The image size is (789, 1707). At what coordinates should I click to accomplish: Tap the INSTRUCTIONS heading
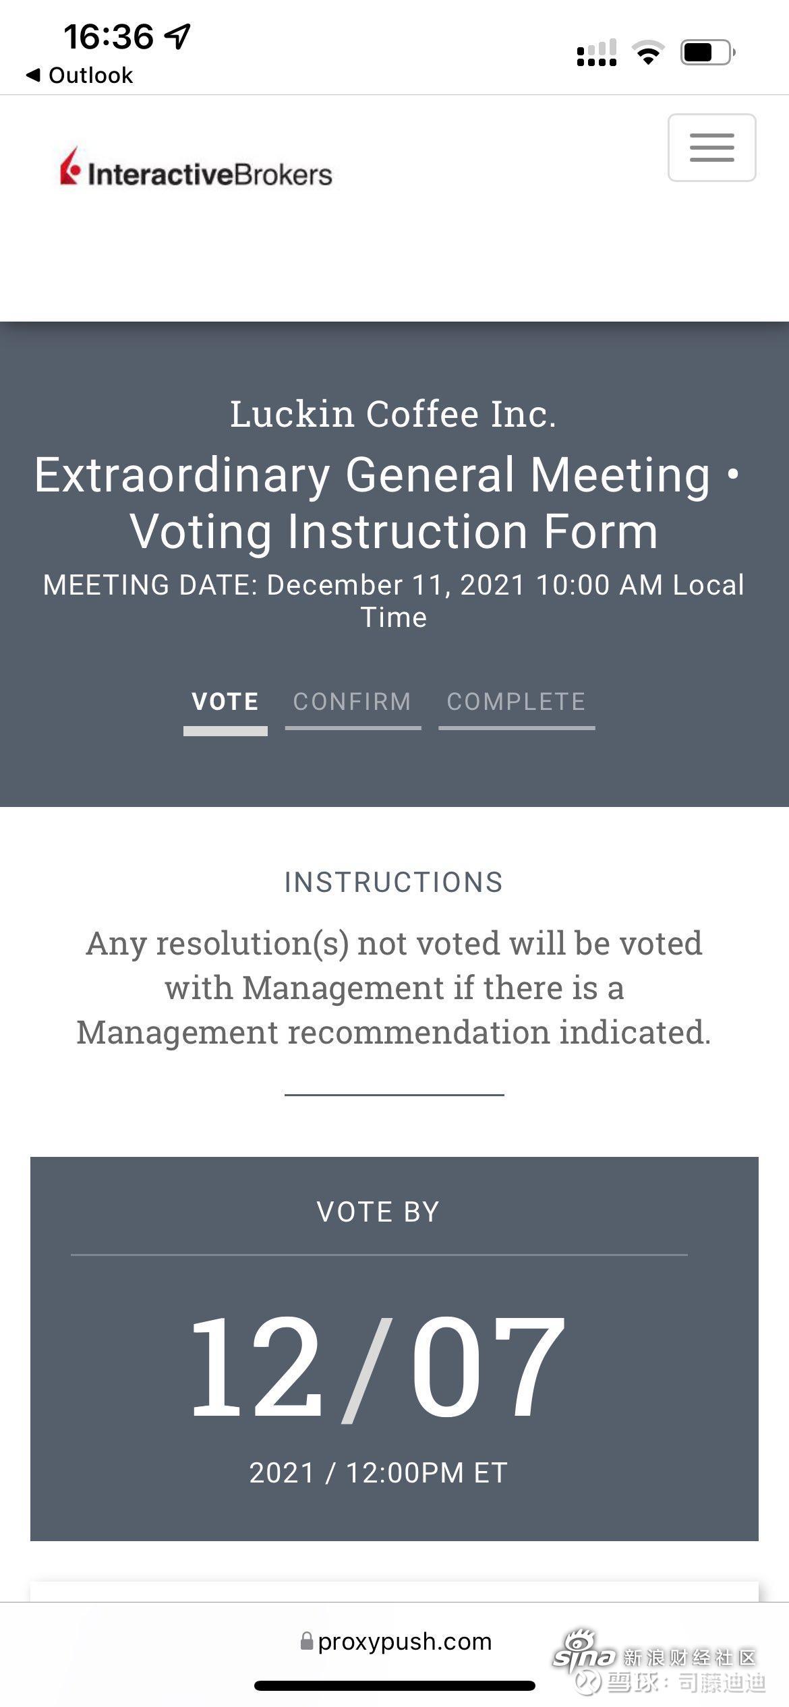394,882
